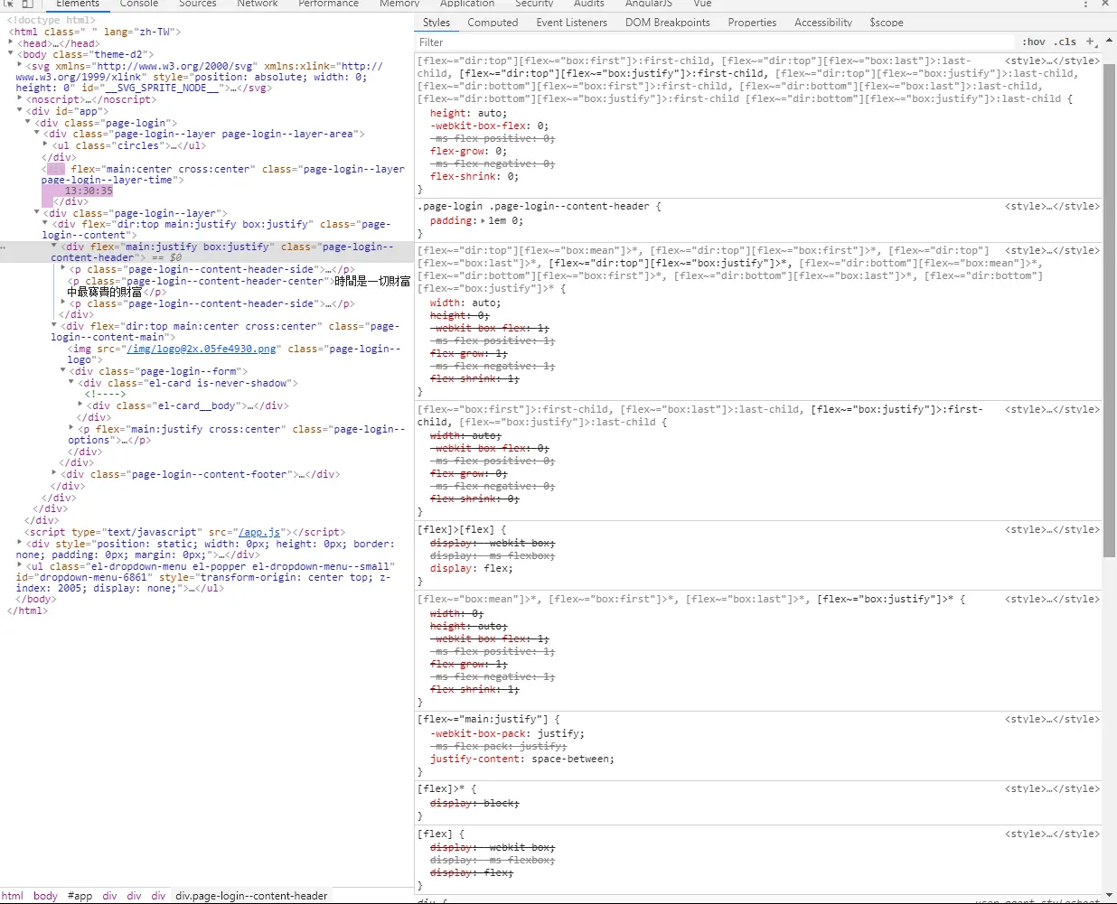Click the padding: 1em 0 declaration
1117x904 pixels.
[476, 220]
